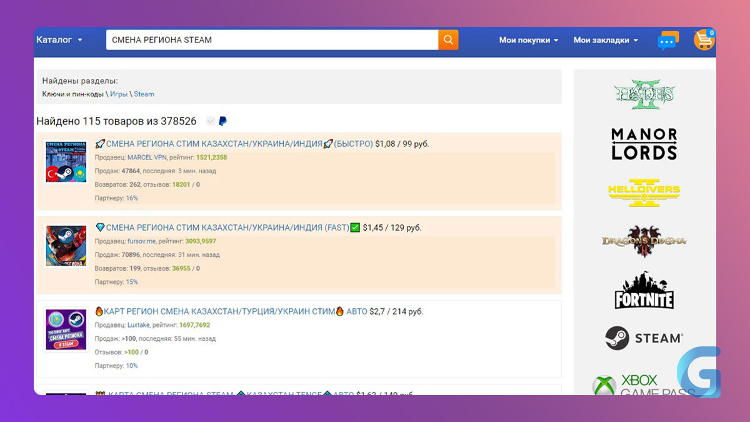Expand the Мои покупки dropdown
750x422 pixels.
click(x=529, y=40)
